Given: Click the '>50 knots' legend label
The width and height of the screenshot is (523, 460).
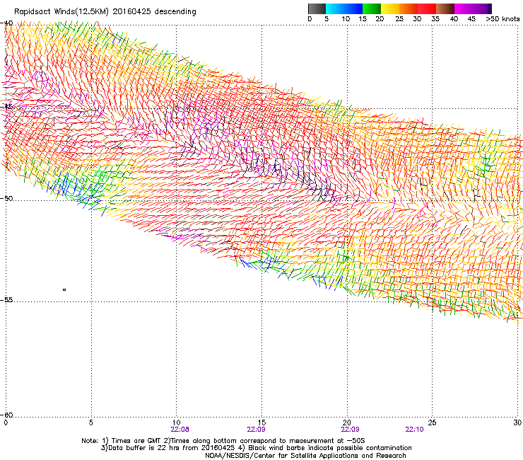Looking at the screenshot, I should (x=503, y=19).
